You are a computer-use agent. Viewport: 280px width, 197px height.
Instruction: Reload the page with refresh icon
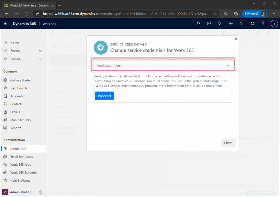click(26, 13)
